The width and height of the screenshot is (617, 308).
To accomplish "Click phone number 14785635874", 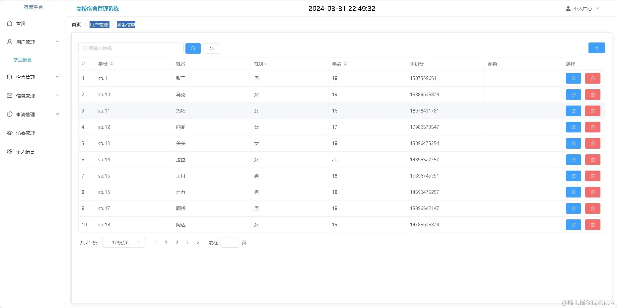I will (424, 225).
